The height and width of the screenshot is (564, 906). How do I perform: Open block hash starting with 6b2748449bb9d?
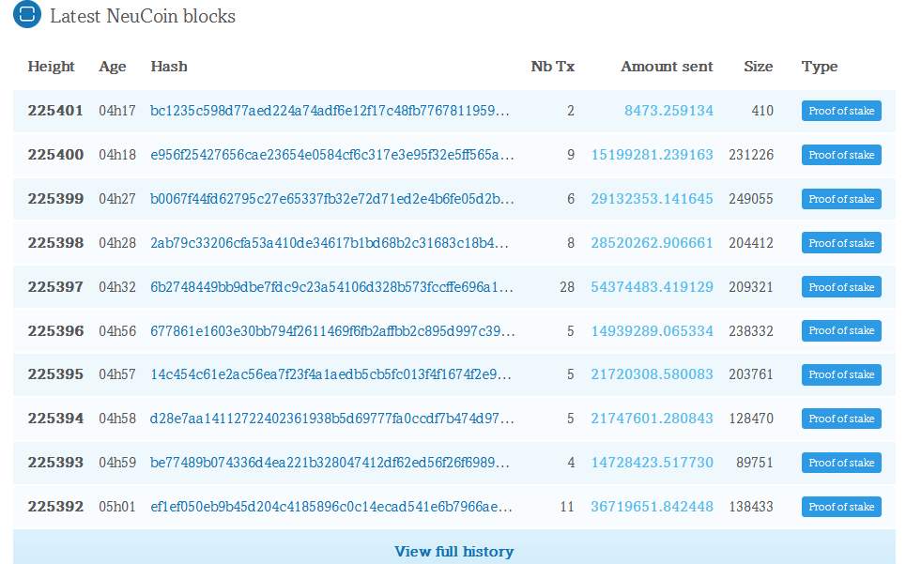coord(331,287)
